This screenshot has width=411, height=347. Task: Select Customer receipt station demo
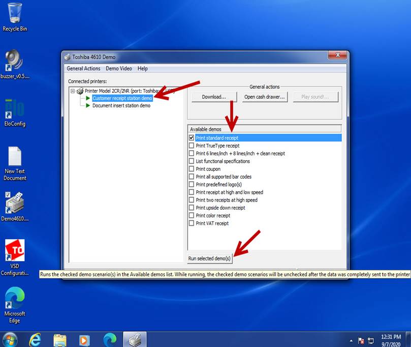coord(122,98)
